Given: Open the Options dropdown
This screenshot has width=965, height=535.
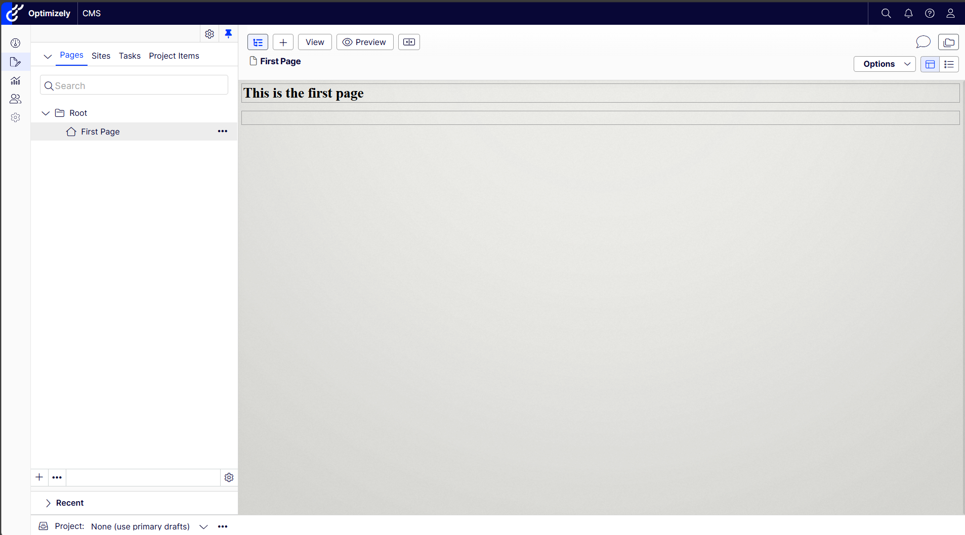Looking at the screenshot, I should click(885, 64).
